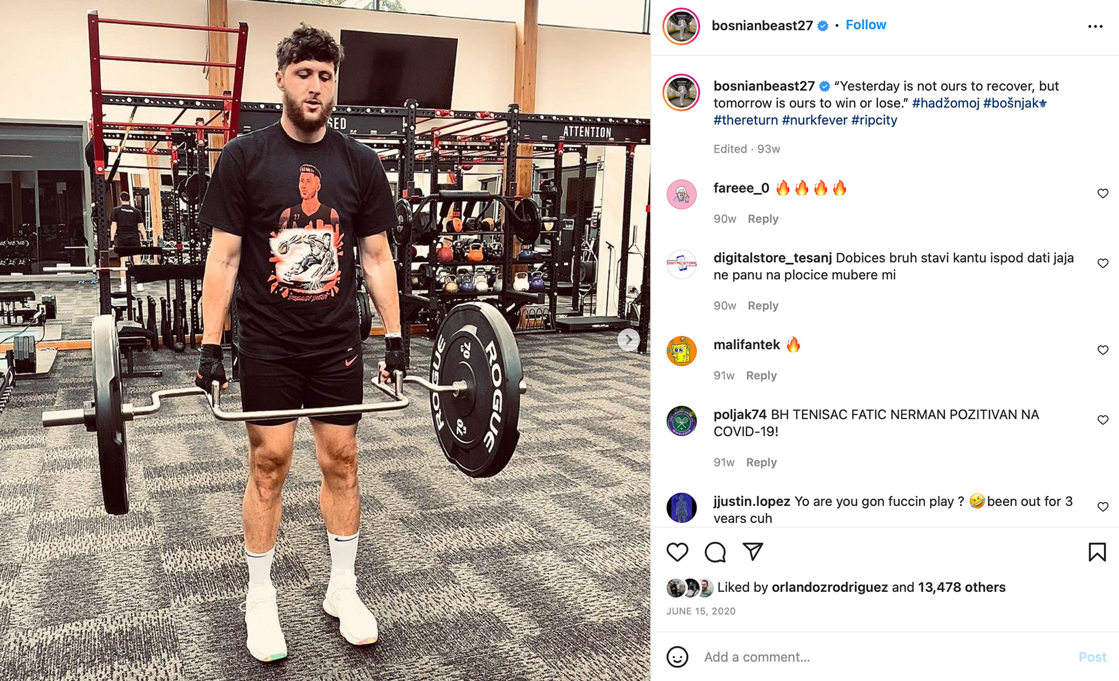
Task: Like malifantek's comment heart
Action: [x=1103, y=350]
